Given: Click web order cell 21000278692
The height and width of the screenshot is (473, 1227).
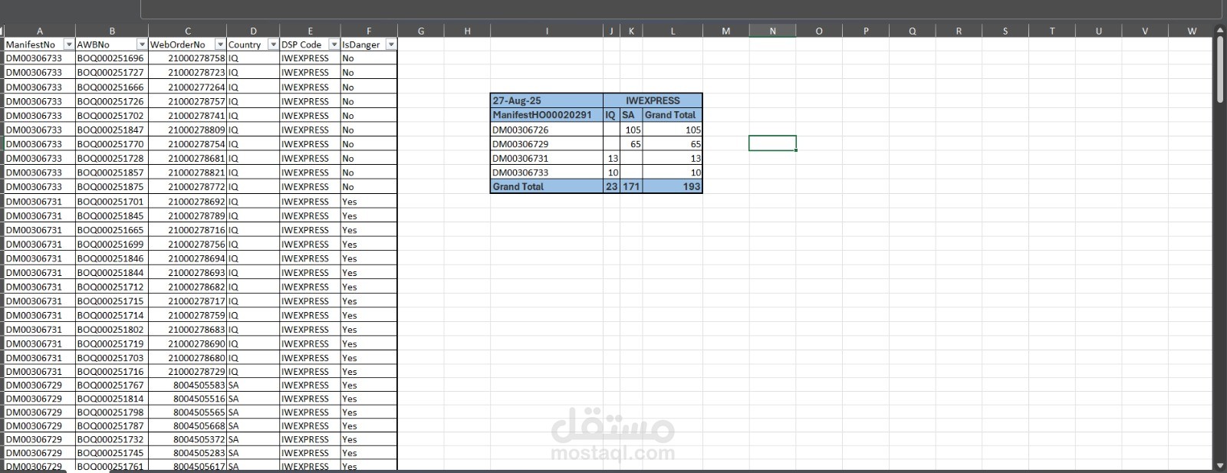Looking at the screenshot, I should point(188,202).
